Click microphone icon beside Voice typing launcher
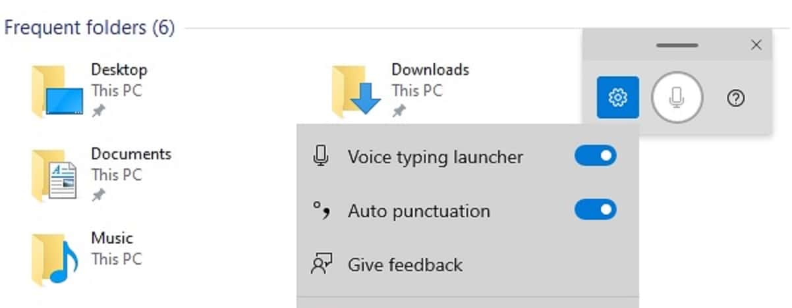The image size is (792, 308). click(321, 157)
